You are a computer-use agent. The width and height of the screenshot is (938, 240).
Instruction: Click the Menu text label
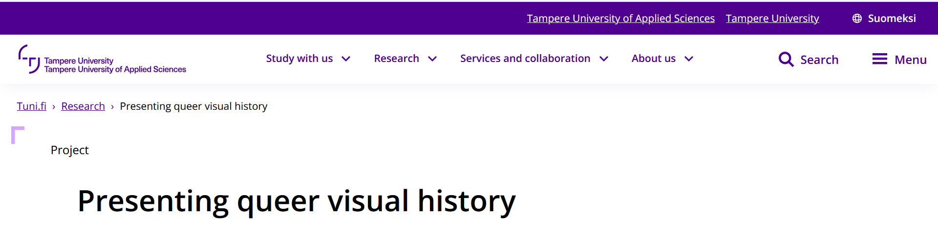(911, 60)
